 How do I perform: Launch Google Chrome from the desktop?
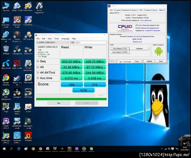6,80
